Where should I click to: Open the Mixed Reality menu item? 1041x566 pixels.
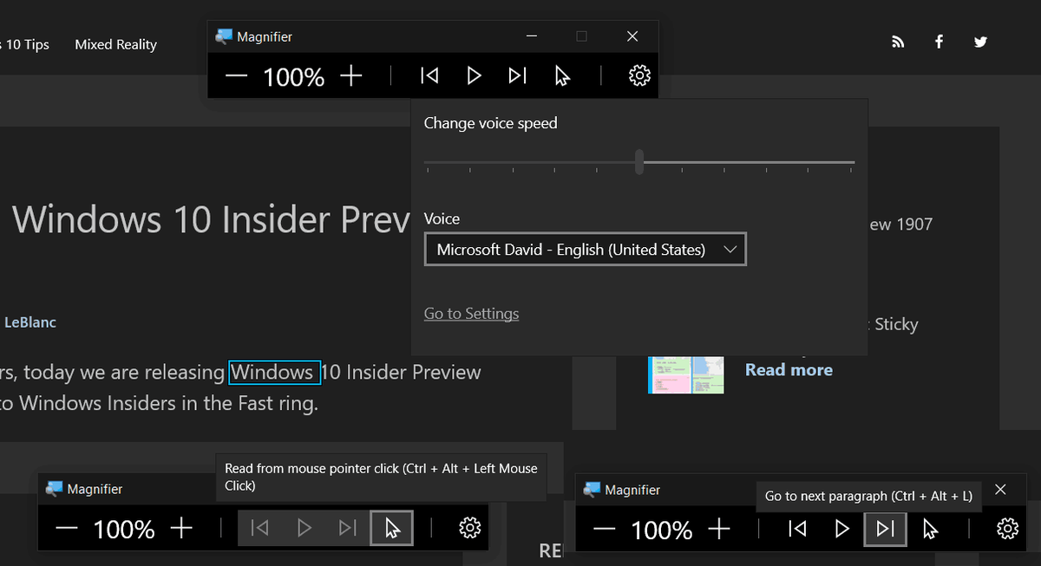point(116,44)
